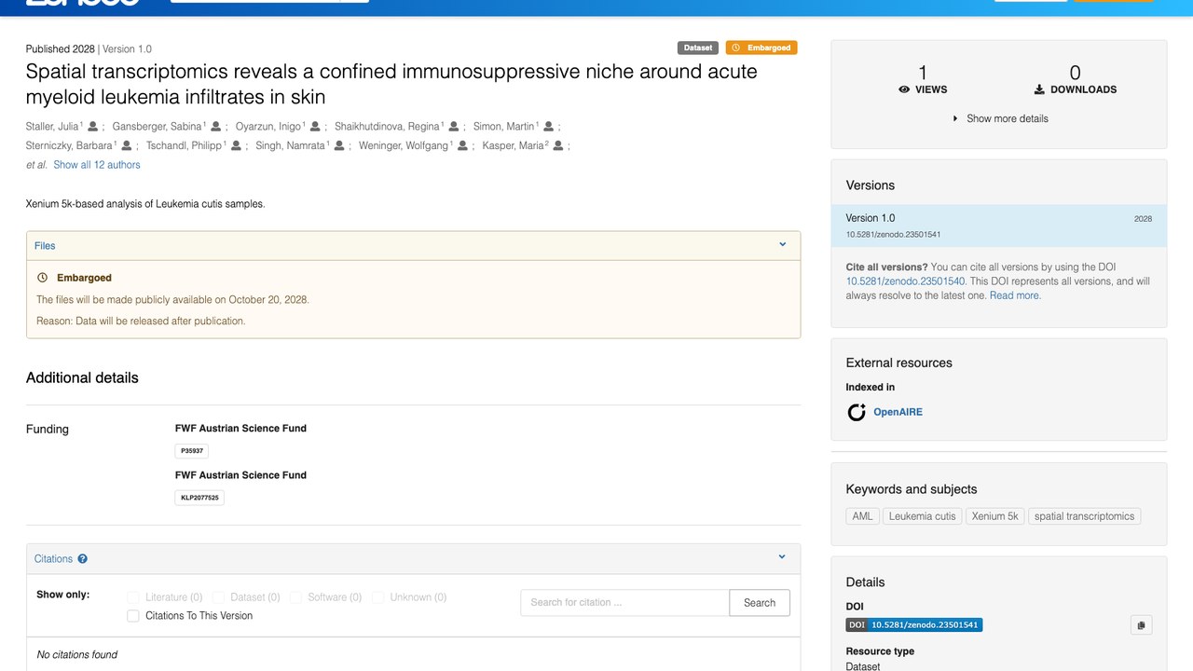Open the OpenAIRE link

898,412
